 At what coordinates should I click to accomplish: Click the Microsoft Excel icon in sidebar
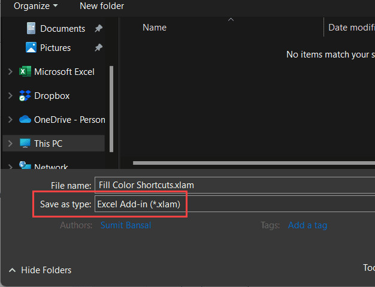tap(25, 72)
